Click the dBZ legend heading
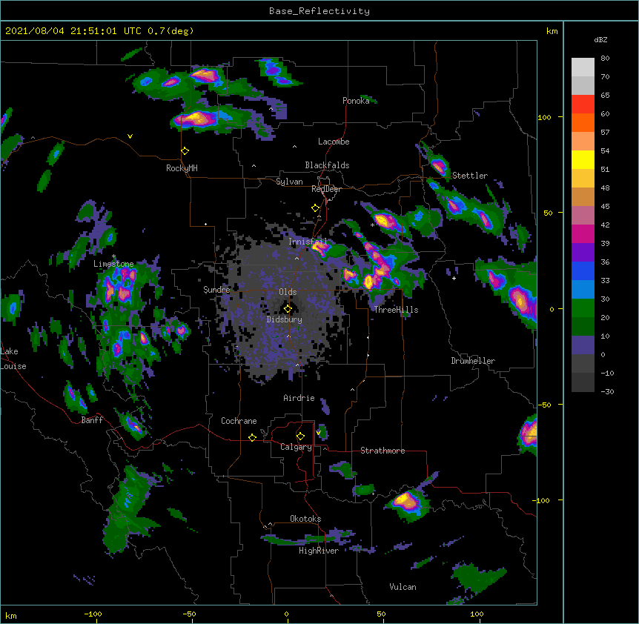 600,39
